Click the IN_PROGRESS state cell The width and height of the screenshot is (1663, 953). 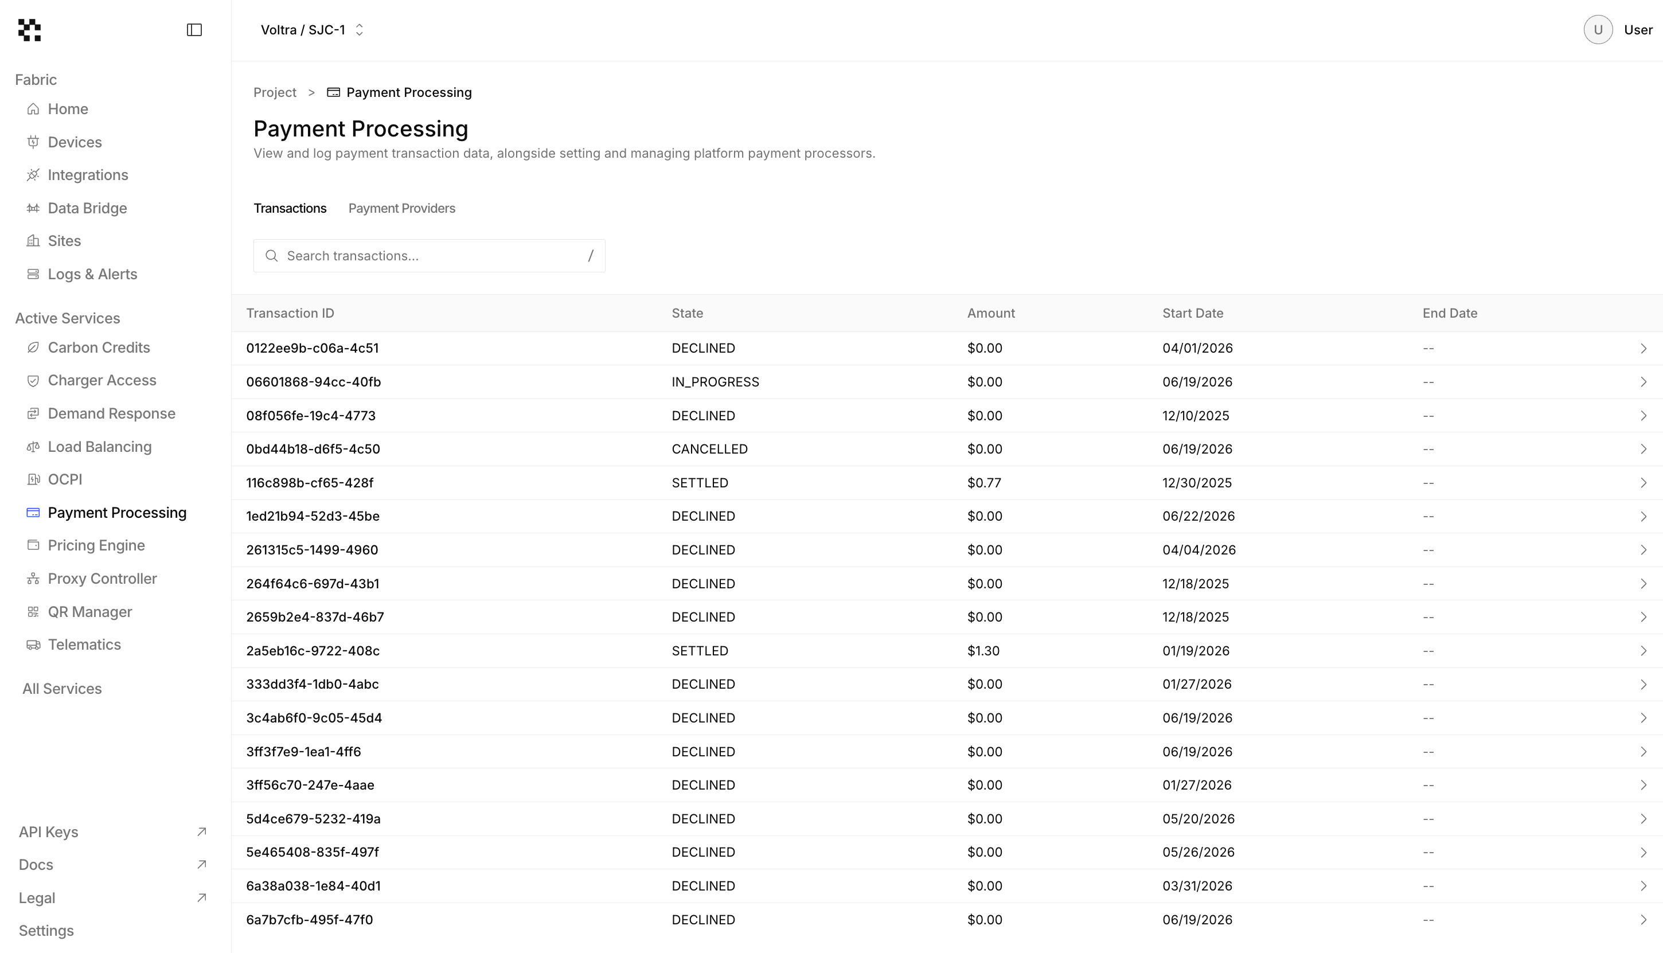(715, 382)
